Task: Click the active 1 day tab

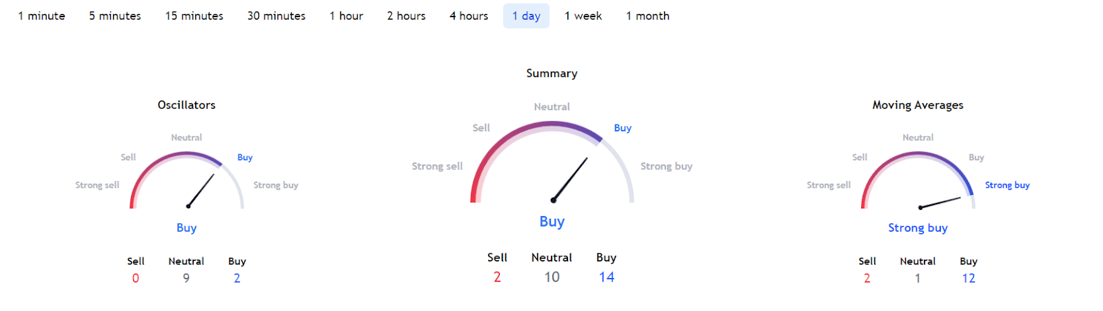Action: (x=526, y=16)
